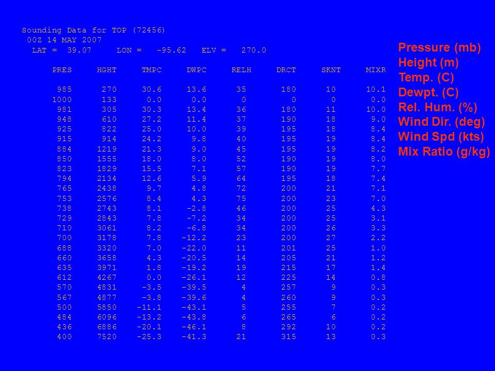Click mixing ratio value 0.8
495x371 pixels.
pyautogui.click(x=378, y=277)
